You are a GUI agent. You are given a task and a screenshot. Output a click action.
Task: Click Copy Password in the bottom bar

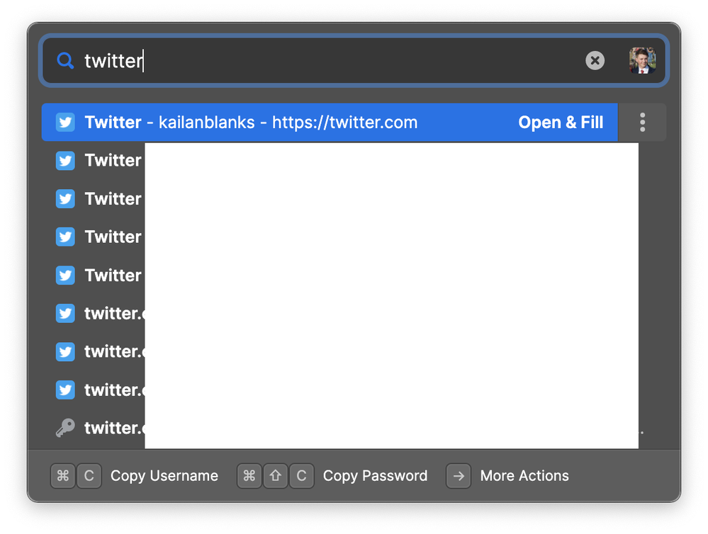coord(375,476)
